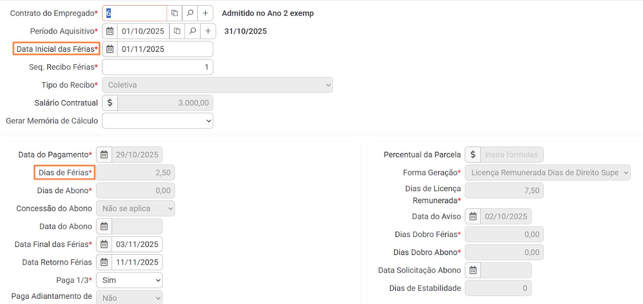The height and width of the screenshot is (304, 643).
Task: Expand the Concessão do Abono dropdown
Action: tap(135, 208)
